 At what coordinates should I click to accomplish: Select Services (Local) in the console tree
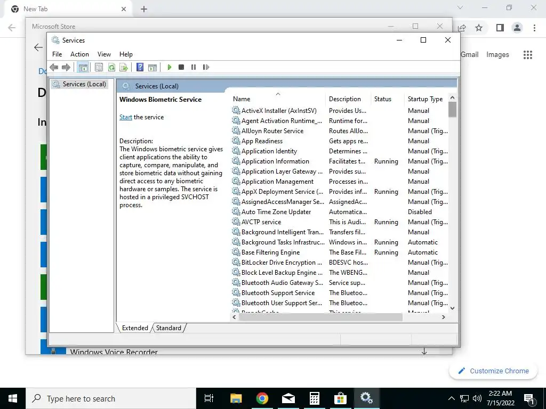click(x=79, y=84)
